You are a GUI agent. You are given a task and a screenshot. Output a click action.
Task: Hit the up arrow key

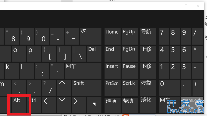click(64, 88)
